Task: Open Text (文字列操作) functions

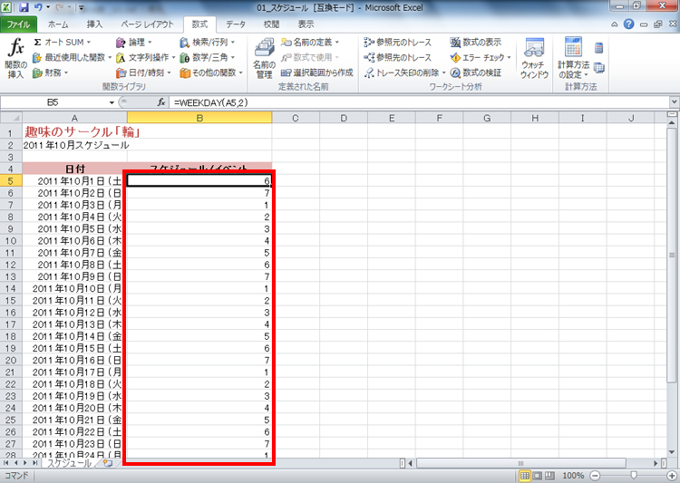Action: (145, 57)
